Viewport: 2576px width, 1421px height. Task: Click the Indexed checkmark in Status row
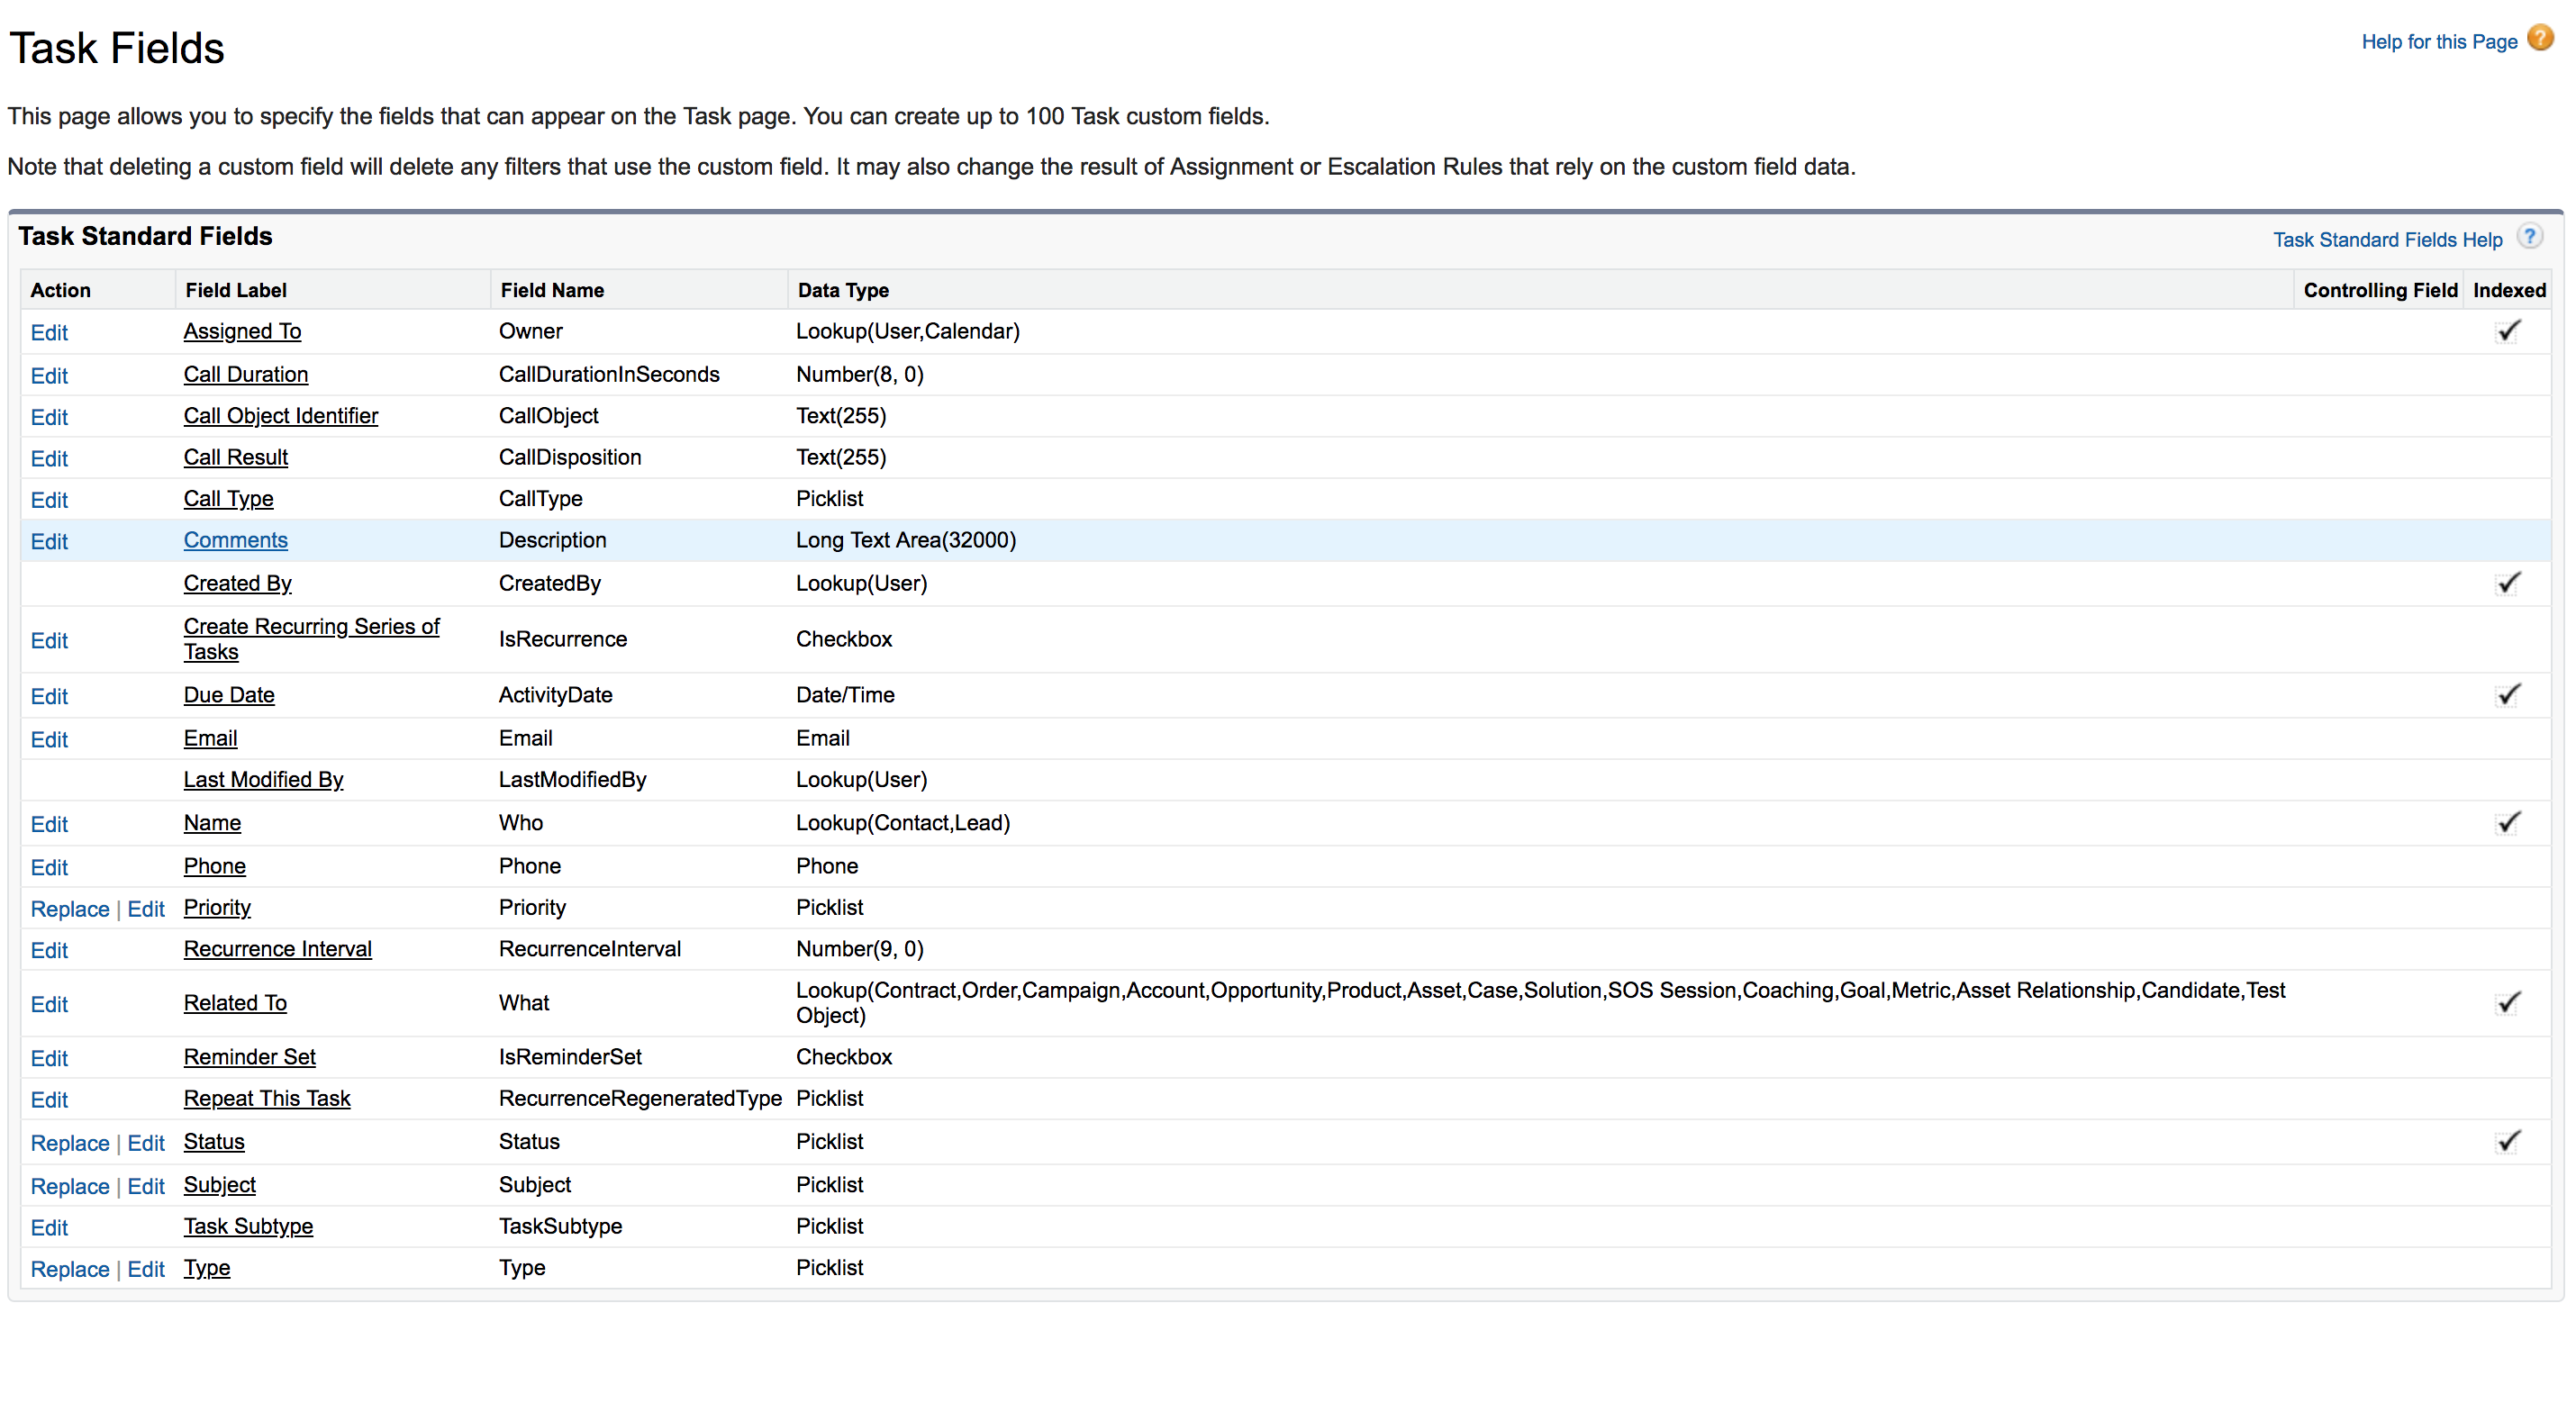point(2508,1142)
